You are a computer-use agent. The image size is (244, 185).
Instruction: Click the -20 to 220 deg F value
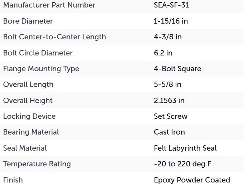coord(182,164)
